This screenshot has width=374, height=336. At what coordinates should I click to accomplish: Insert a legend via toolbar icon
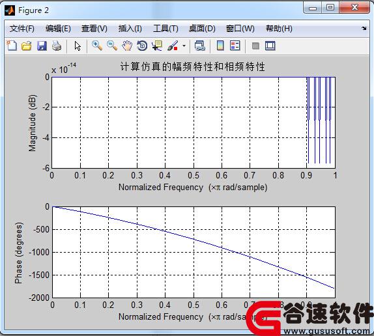click(235, 46)
